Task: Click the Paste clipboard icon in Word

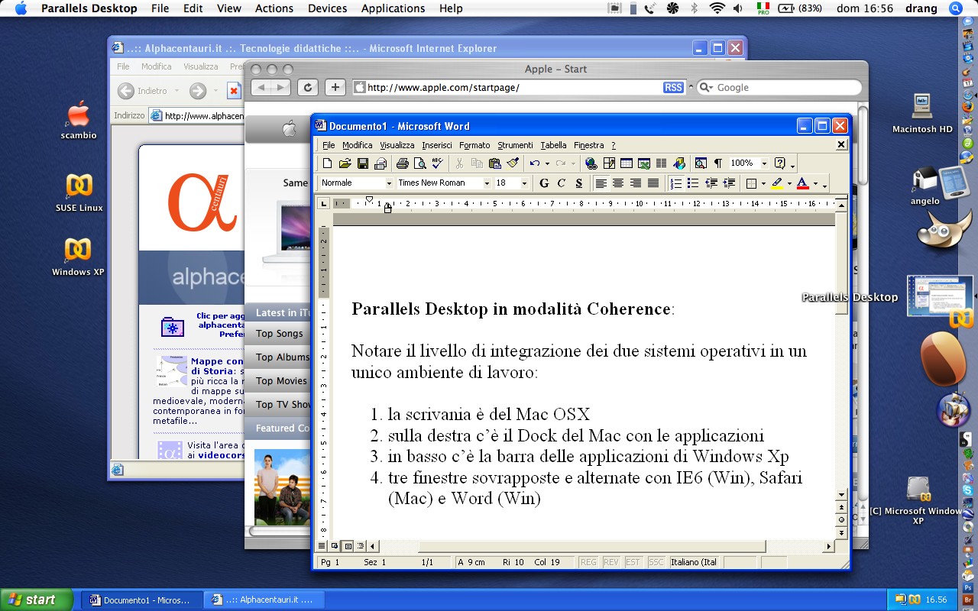Action: [494, 163]
